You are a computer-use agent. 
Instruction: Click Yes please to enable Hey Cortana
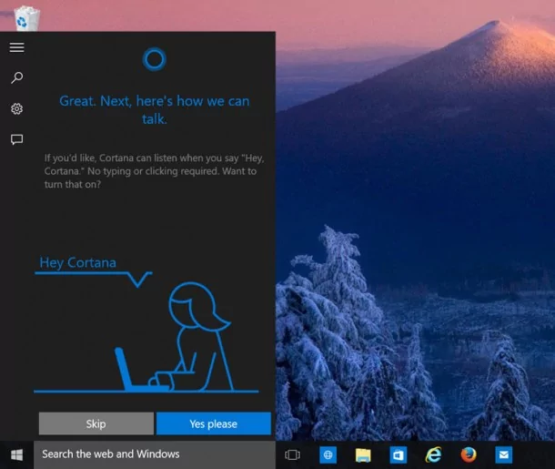tap(214, 423)
